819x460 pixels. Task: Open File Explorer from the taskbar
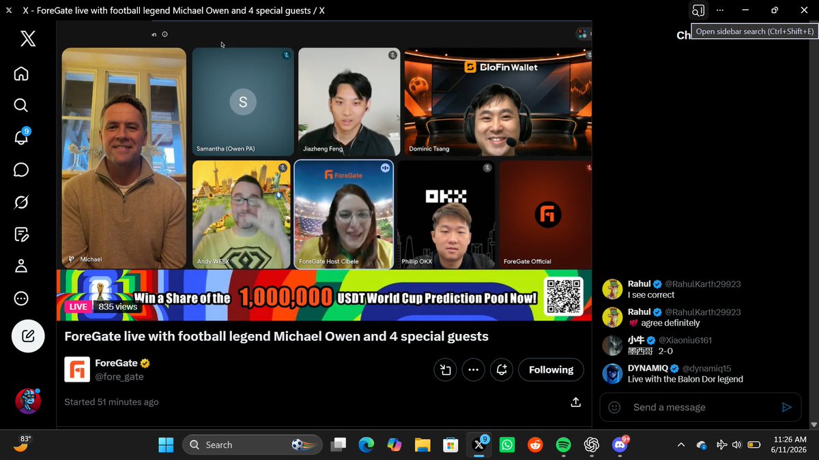click(422, 445)
